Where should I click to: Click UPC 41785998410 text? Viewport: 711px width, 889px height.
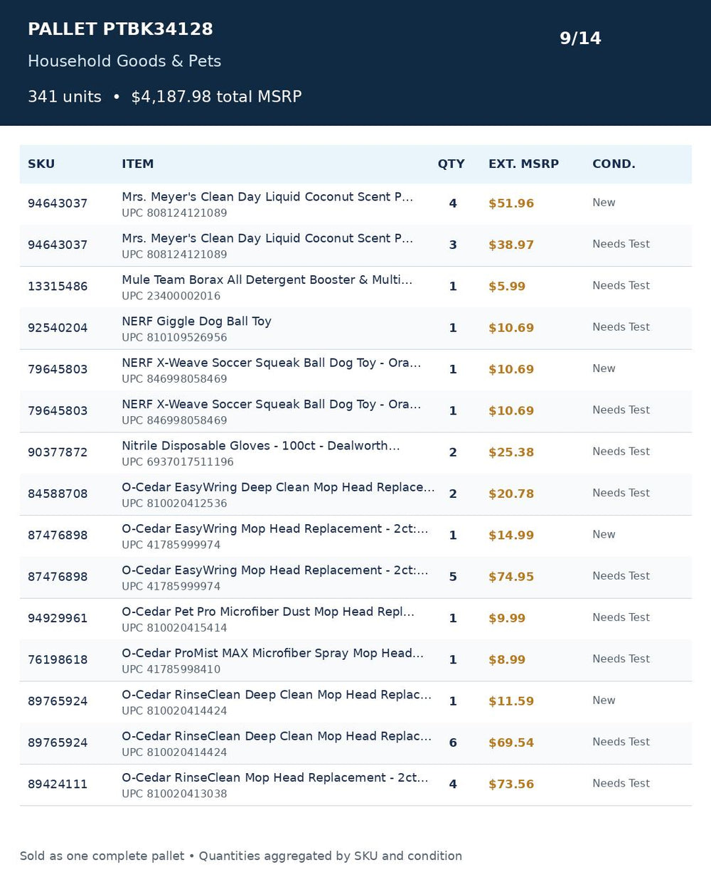pyautogui.click(x=171, y=669)
